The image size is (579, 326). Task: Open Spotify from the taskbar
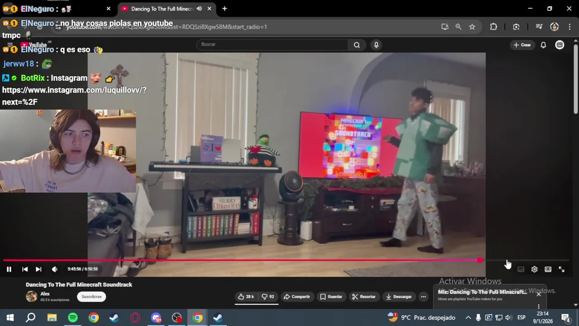tap(73, 317)
